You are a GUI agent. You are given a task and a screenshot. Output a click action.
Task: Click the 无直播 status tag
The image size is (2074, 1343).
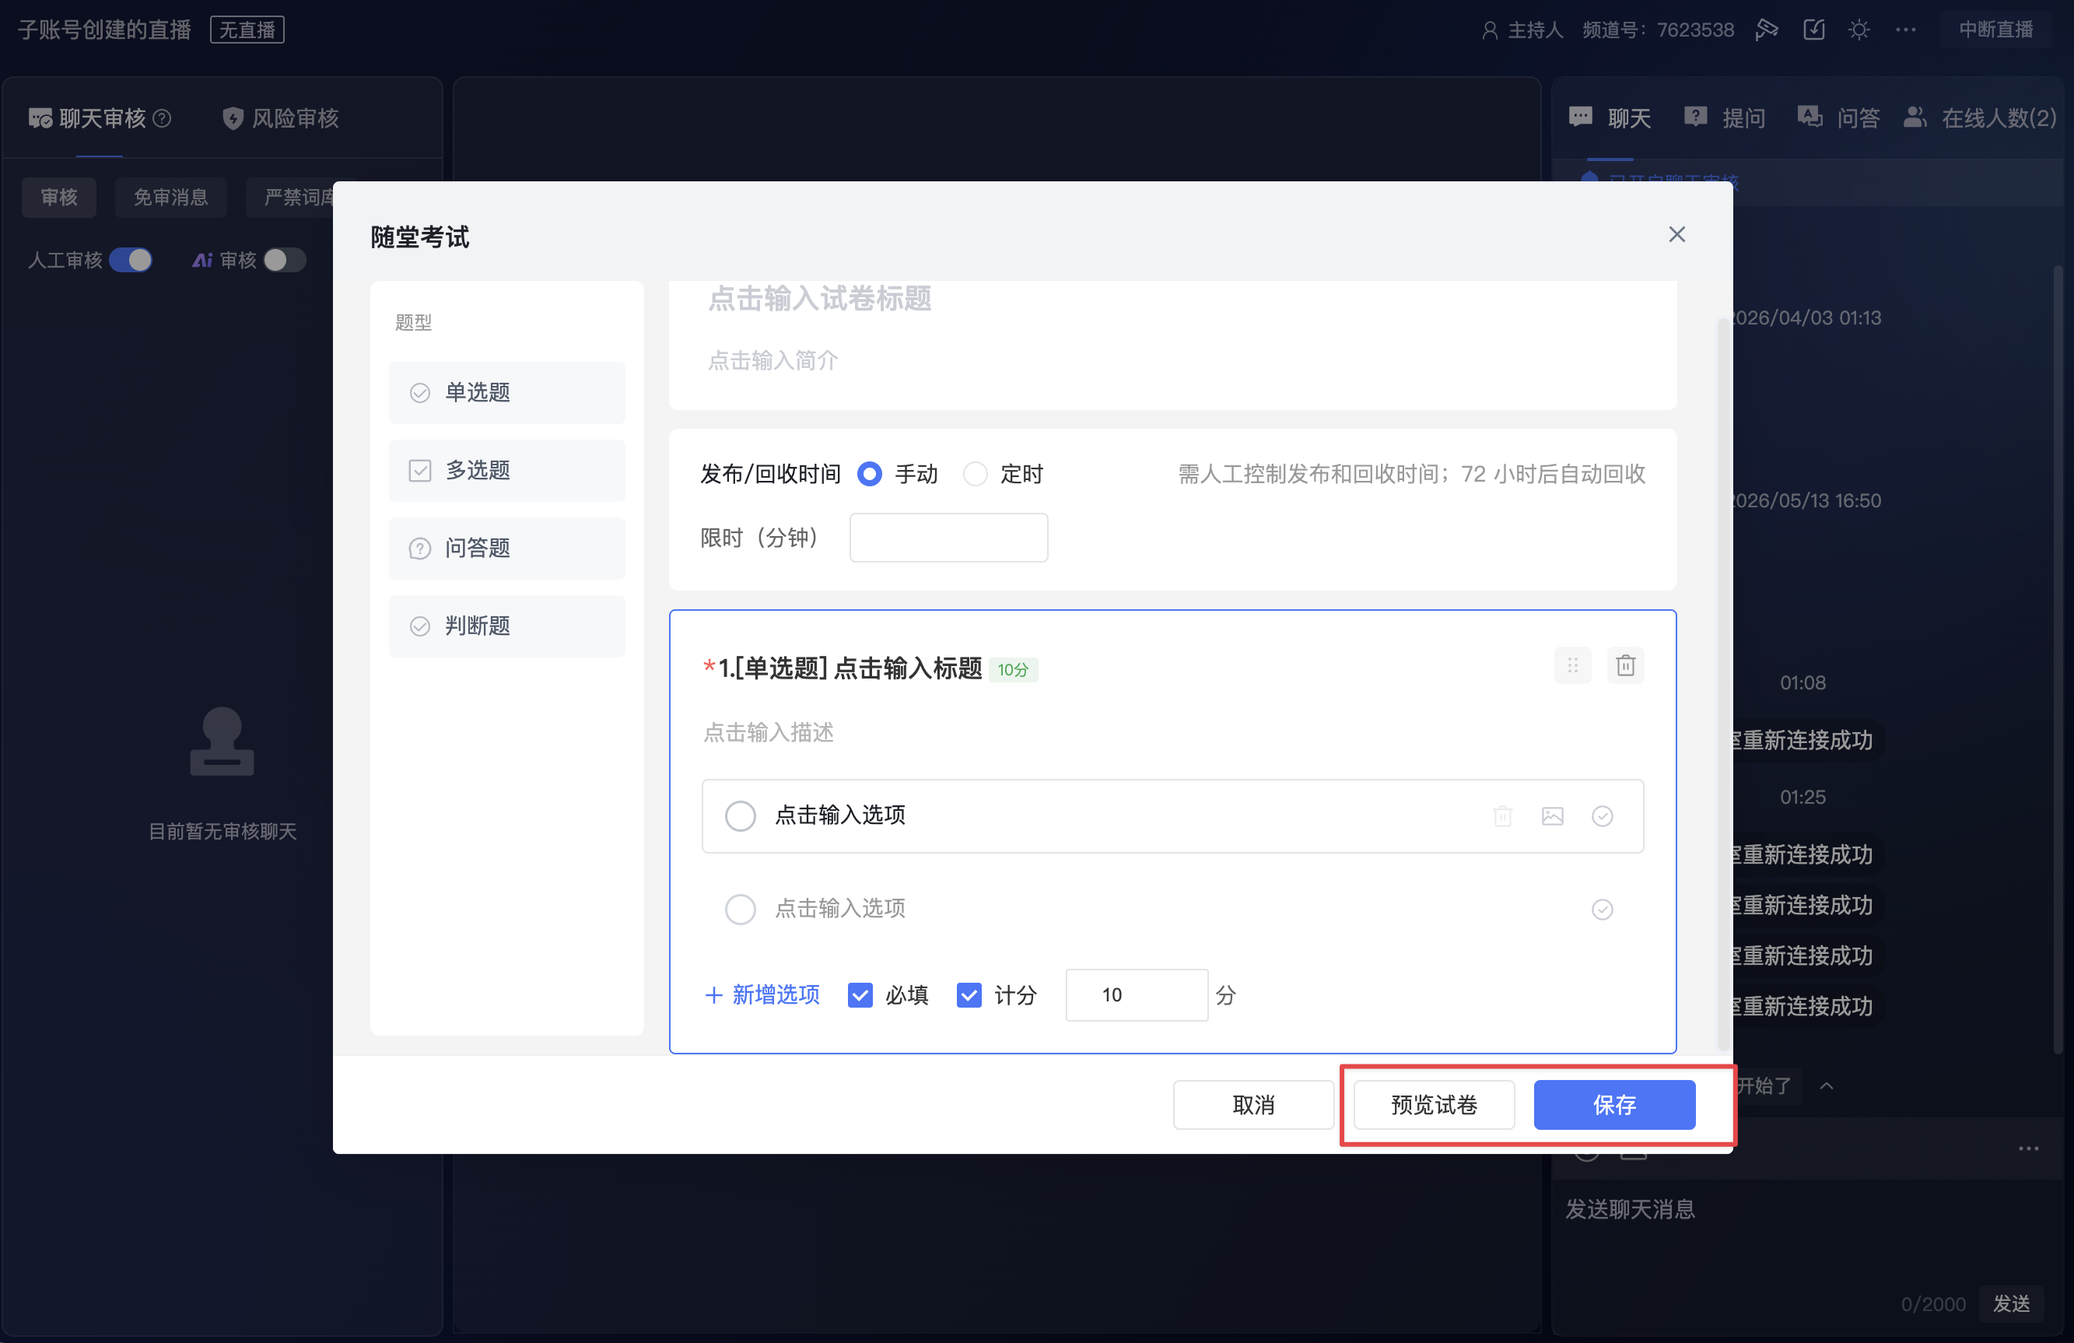point(247,30)
